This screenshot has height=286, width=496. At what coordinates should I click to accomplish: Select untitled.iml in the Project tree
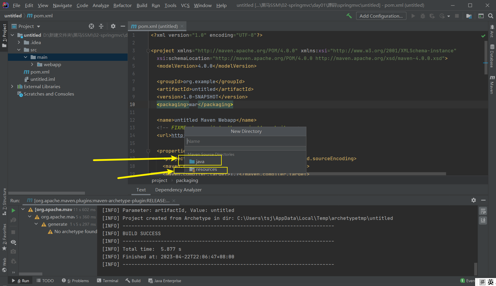pos(39,79)
